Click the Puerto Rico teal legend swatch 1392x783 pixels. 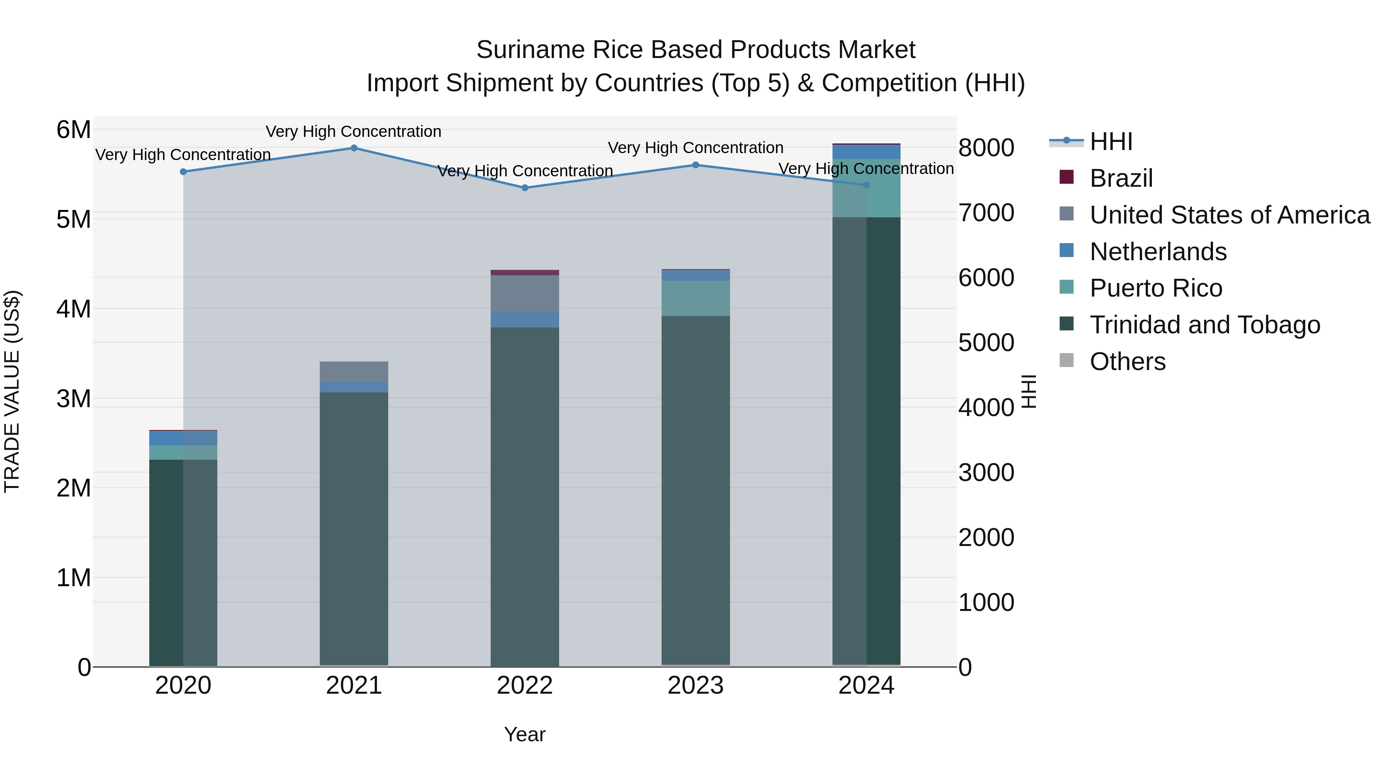(x=1067, y=287)
